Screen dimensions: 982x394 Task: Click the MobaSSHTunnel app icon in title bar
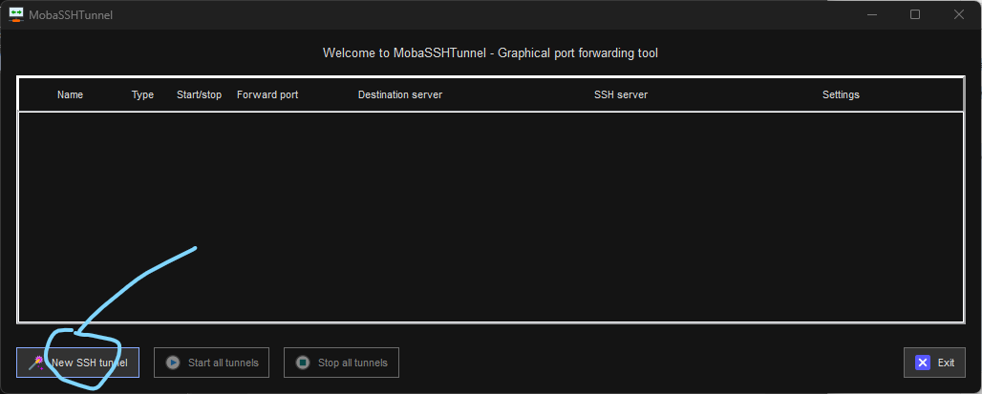pos(16,14)
